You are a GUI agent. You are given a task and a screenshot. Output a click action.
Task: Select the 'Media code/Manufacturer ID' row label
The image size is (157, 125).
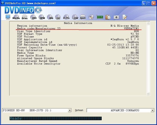click(x=39, y=28)
